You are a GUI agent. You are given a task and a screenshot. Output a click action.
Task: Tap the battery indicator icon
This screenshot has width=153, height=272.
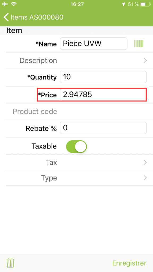coord(145,4)
